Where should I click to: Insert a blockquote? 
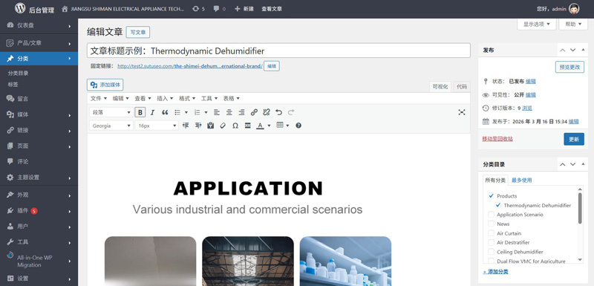pyautogui.click(x=165, y=112)
